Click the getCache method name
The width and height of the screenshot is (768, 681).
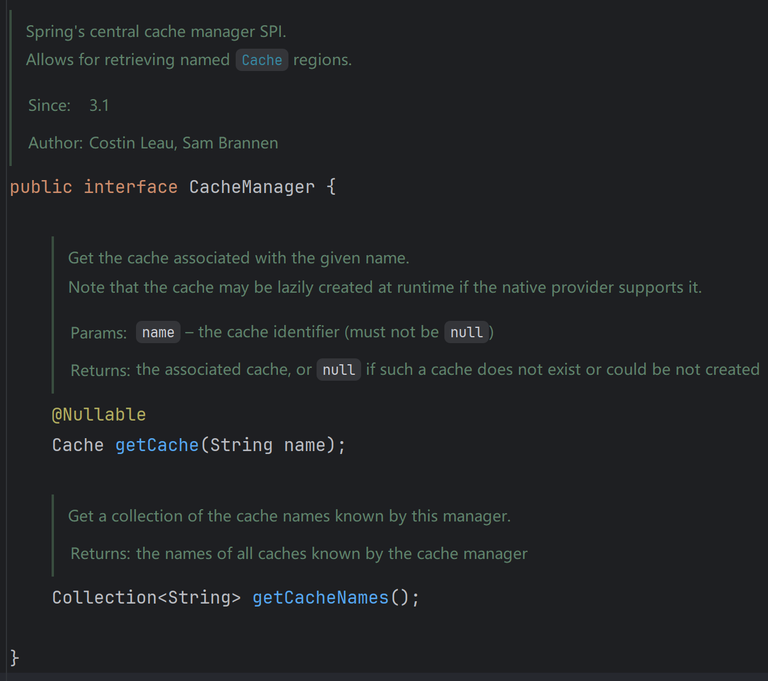point(157,445)
